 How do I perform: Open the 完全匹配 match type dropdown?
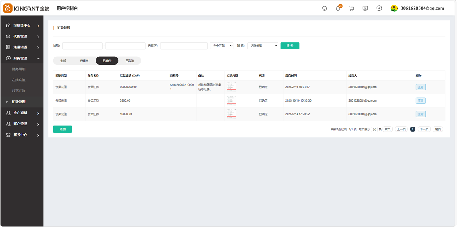(x=221, y=46)
